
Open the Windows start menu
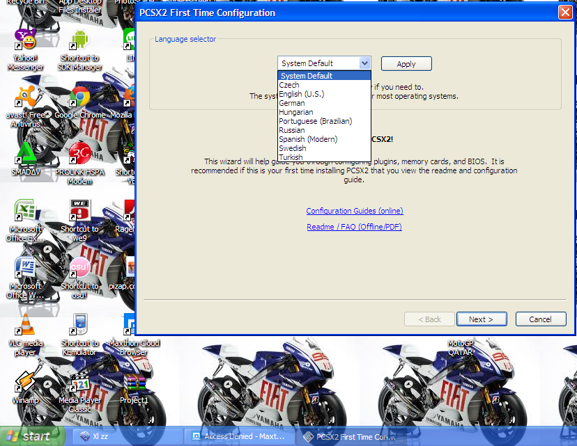pos(31,436)
